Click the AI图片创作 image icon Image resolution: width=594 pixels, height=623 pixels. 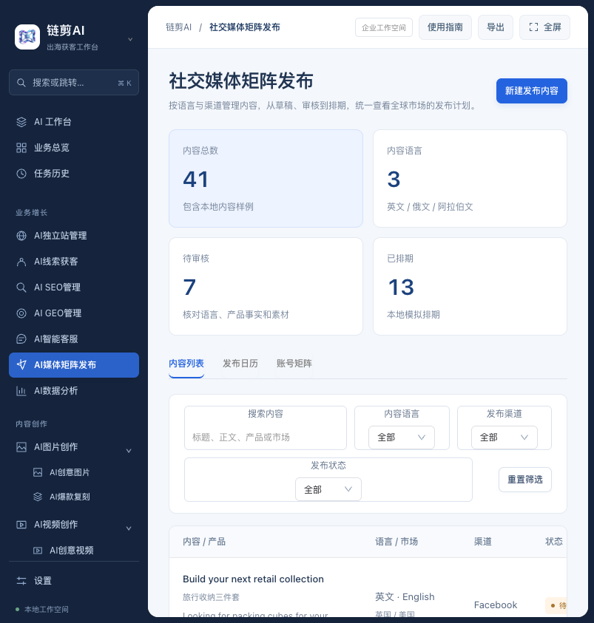pyautogui.click(x=21, y=447)
